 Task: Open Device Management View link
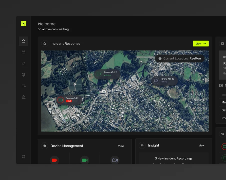click(x=121, y=146)
